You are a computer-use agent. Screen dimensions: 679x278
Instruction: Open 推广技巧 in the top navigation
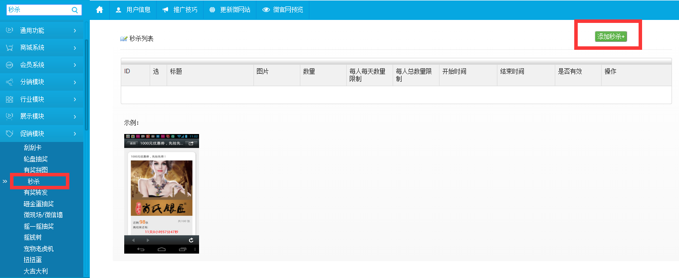[180, 10]
